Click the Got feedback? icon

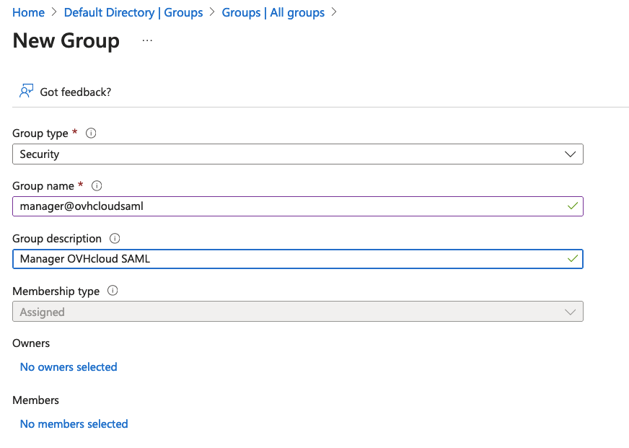[x=26, y=91]
